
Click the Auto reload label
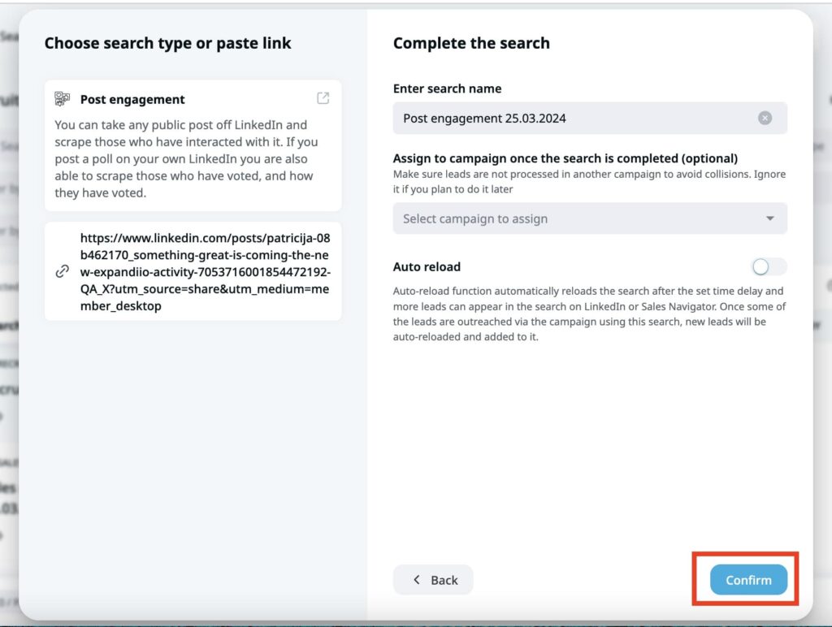click(x=427, y=266)
